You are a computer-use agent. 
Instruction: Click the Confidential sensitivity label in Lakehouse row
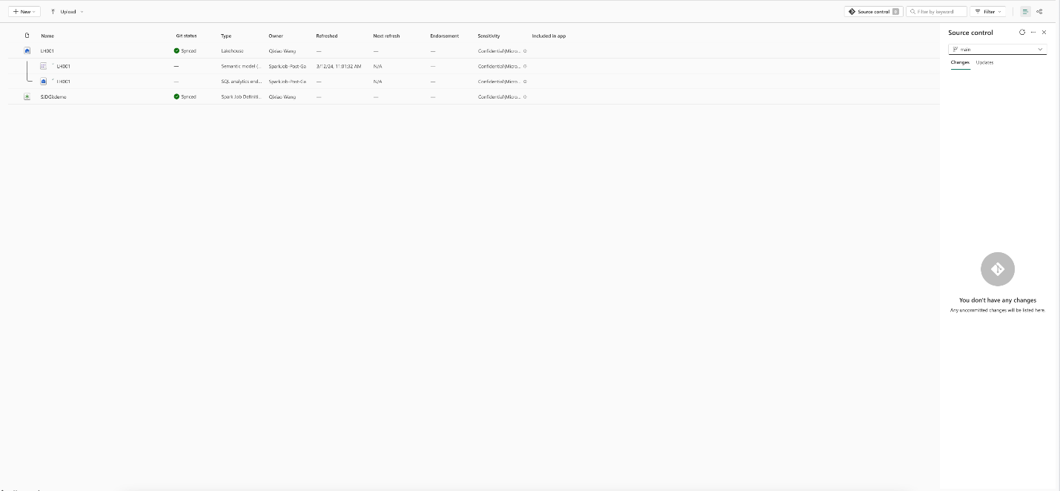(499, 51)
